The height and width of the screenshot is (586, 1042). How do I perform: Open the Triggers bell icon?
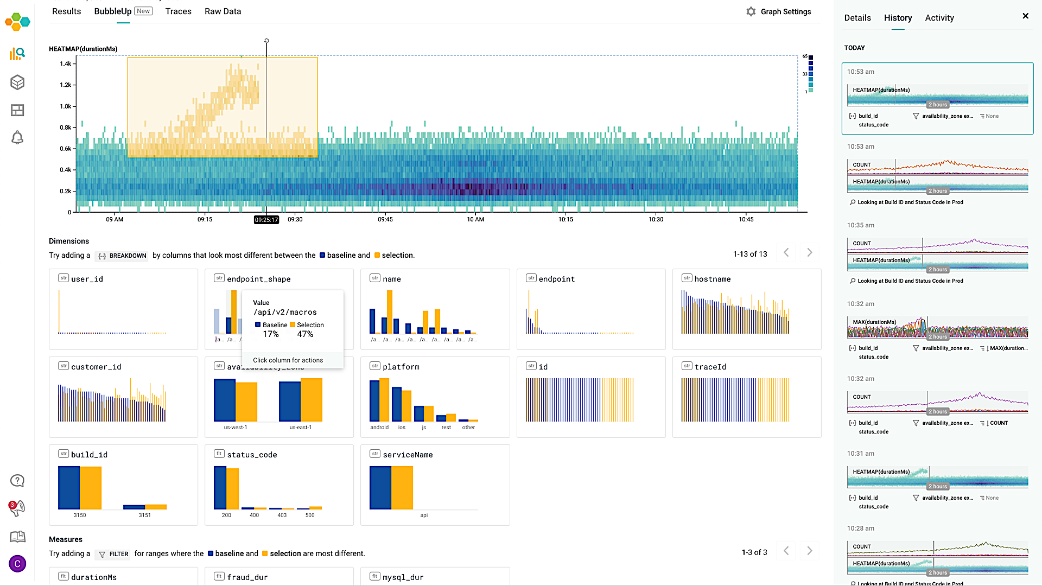click(17, 137)
